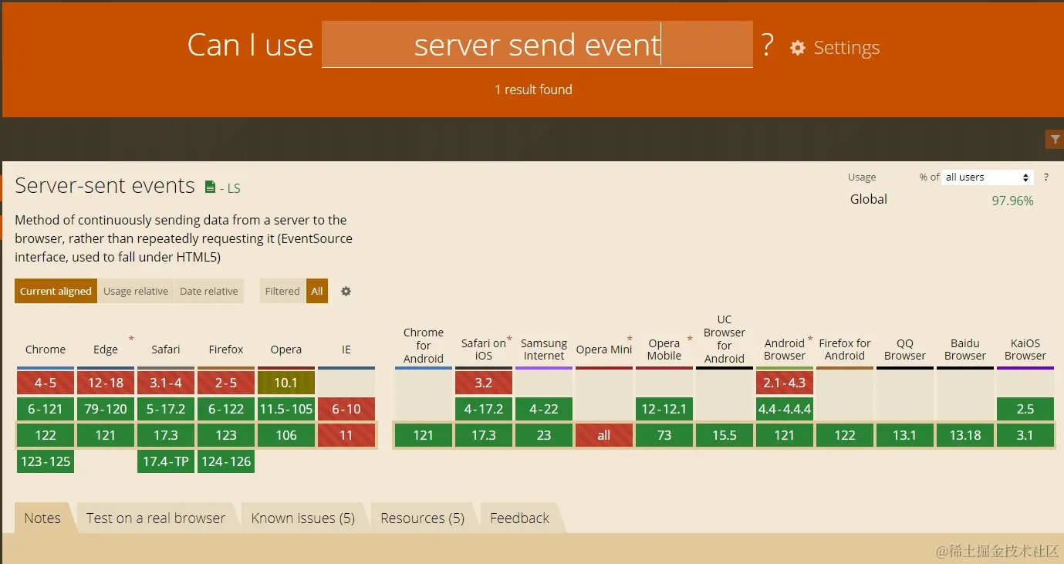Click Opera Mobile 12-12.1 cell
This screenshot has width=1064, height=564.
664,409
